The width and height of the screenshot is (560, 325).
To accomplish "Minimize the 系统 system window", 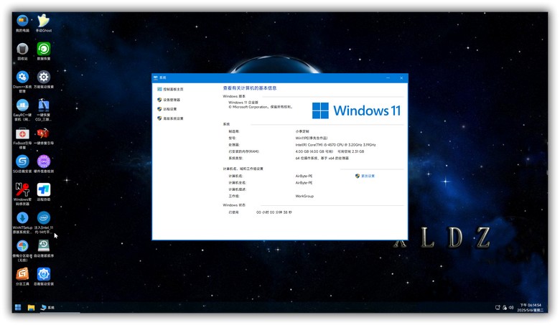I will [x=388, y=77].
